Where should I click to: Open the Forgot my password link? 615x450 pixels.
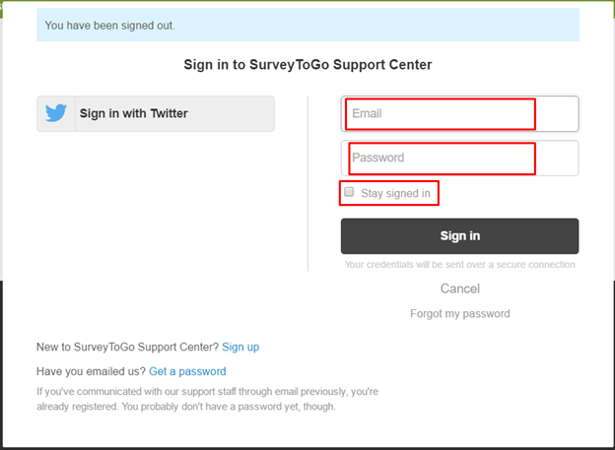coord(459,313)
